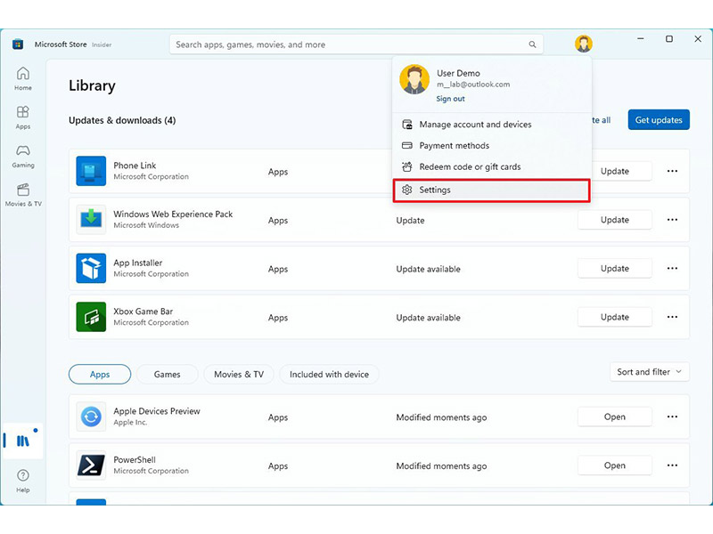Screen dimensions: 713x534
Task: Update the App Installer app
Action: pos(614,269)
